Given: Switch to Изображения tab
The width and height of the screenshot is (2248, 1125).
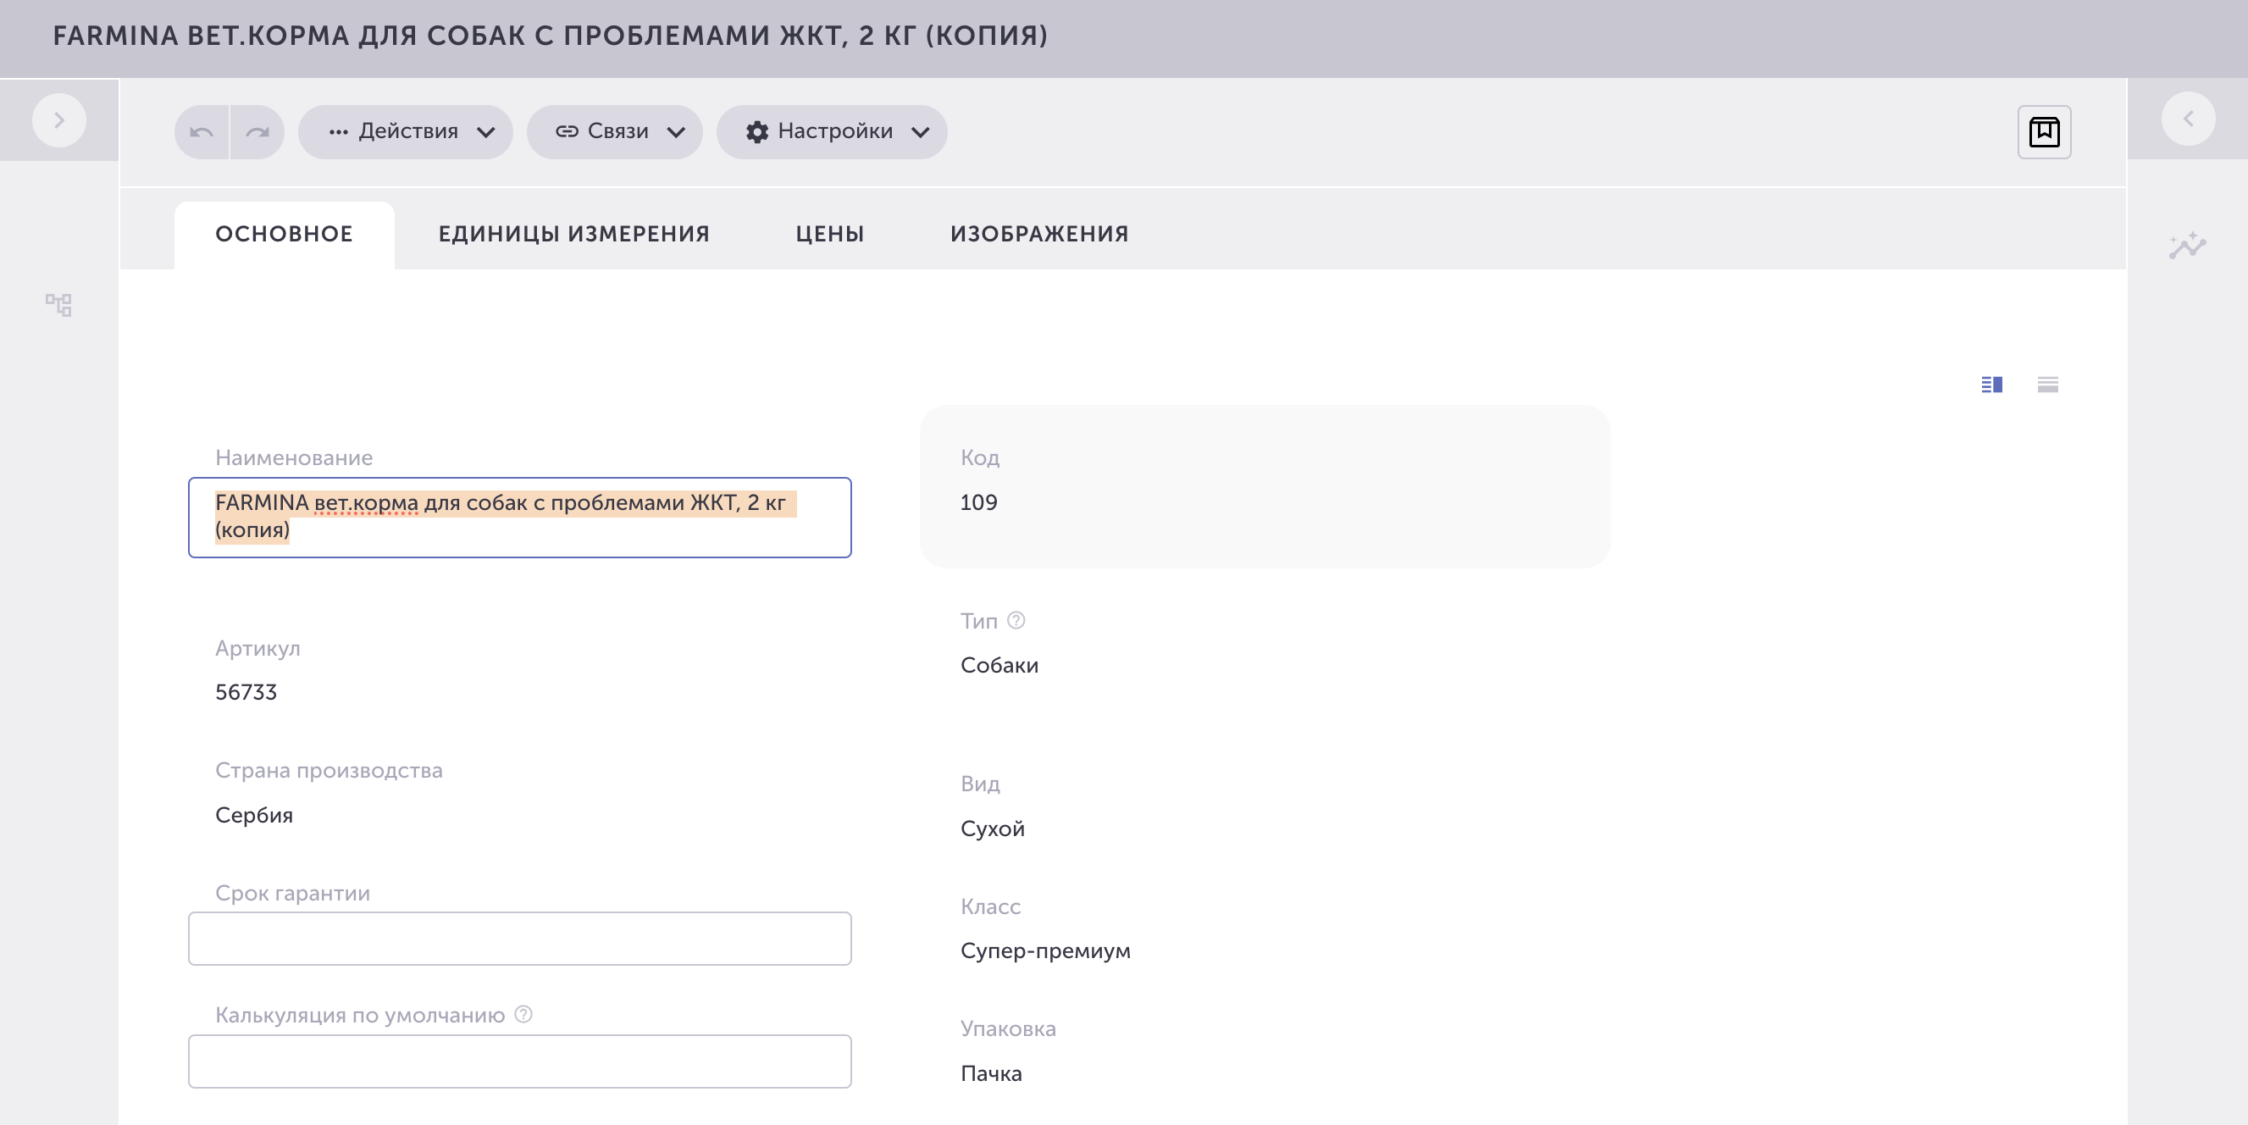Looking at the screenshot, I should coord(1039,234).
